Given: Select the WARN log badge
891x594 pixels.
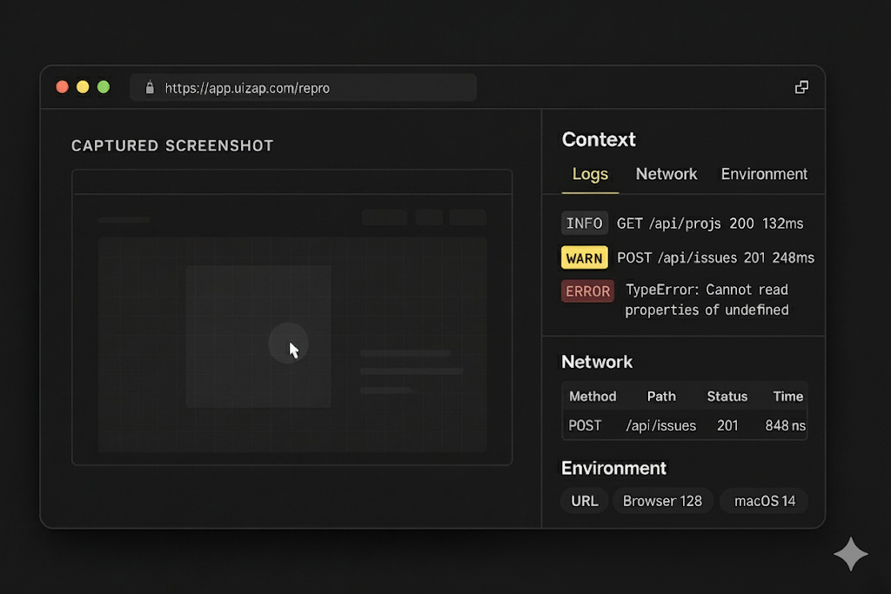Looking at the screenshot, I should pyautogui.click(x=584, y=257).
